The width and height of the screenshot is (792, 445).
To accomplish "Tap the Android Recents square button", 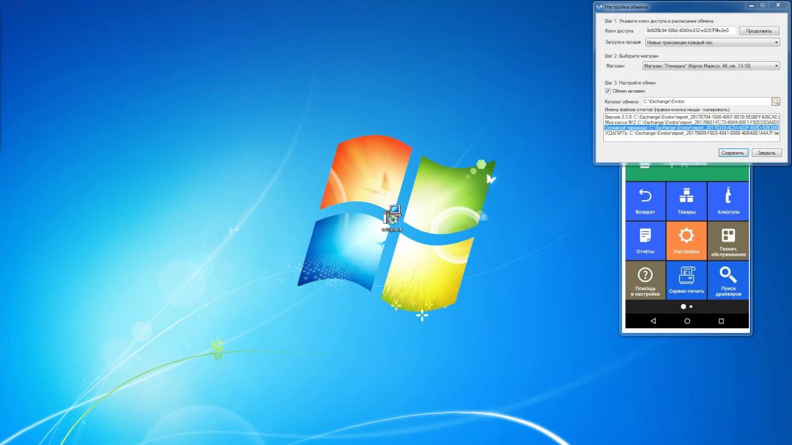I will (x=721, y=321).
